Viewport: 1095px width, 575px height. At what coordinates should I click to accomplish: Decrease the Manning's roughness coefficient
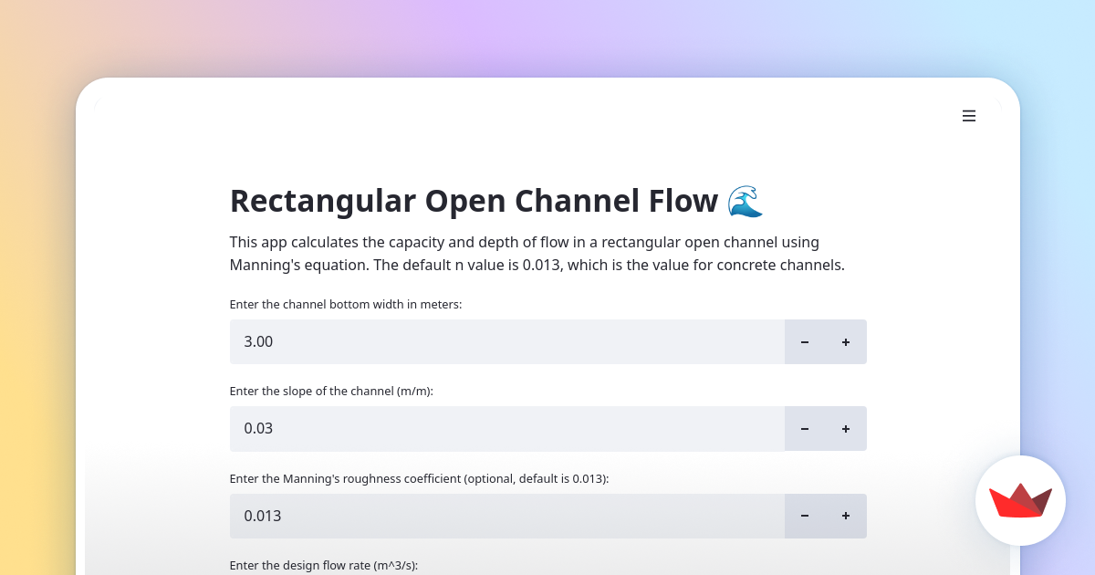(804, 516)
